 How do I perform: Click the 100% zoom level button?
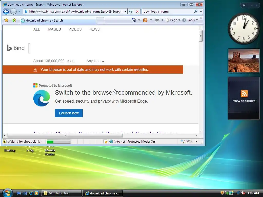click(x=186, y=141)
